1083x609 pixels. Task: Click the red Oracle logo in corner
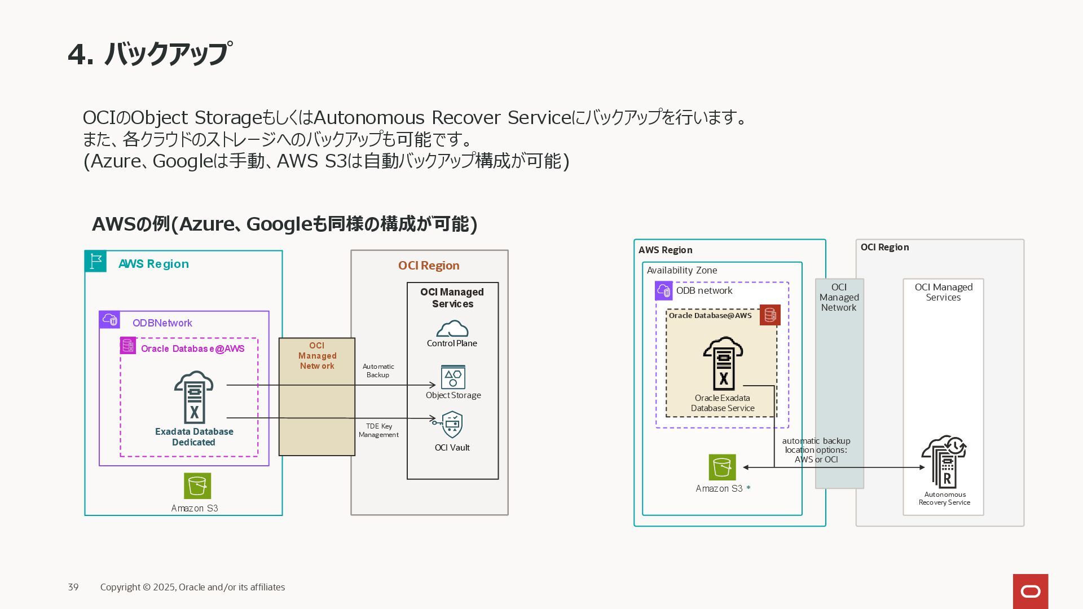(1031, 592)
